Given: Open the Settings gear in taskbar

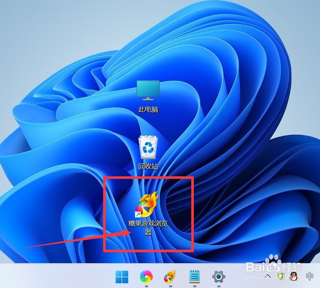Looking at the screenshot, I should point(219,277).
